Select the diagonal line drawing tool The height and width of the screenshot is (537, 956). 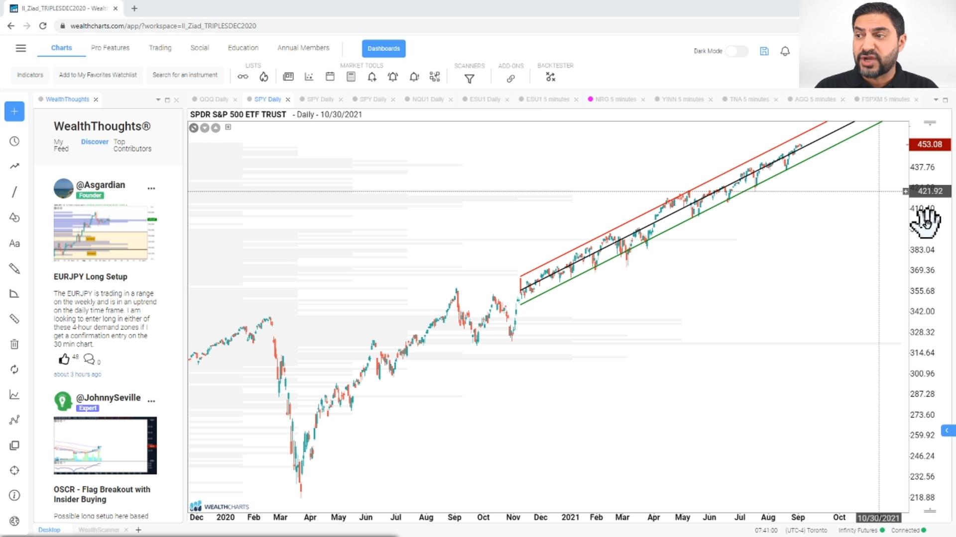[14, 192]
